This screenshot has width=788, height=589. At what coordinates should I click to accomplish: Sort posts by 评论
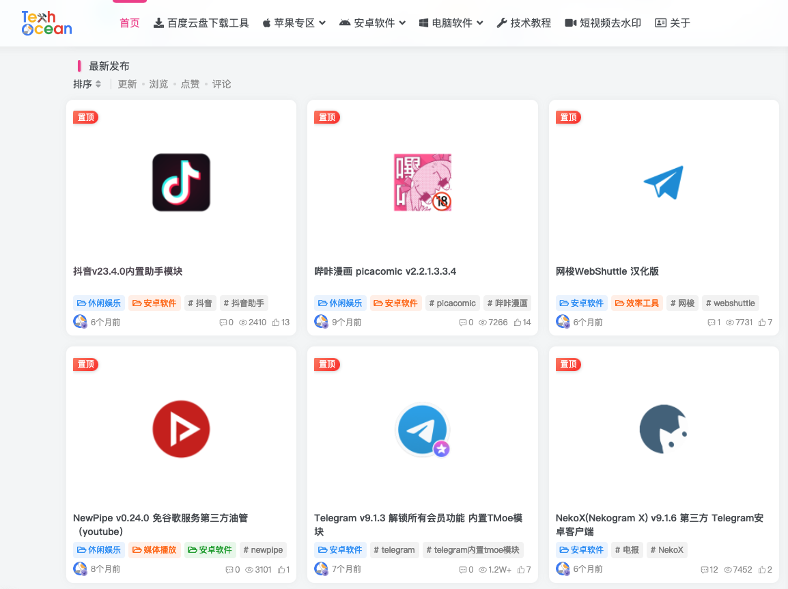(x=222, y=84)
